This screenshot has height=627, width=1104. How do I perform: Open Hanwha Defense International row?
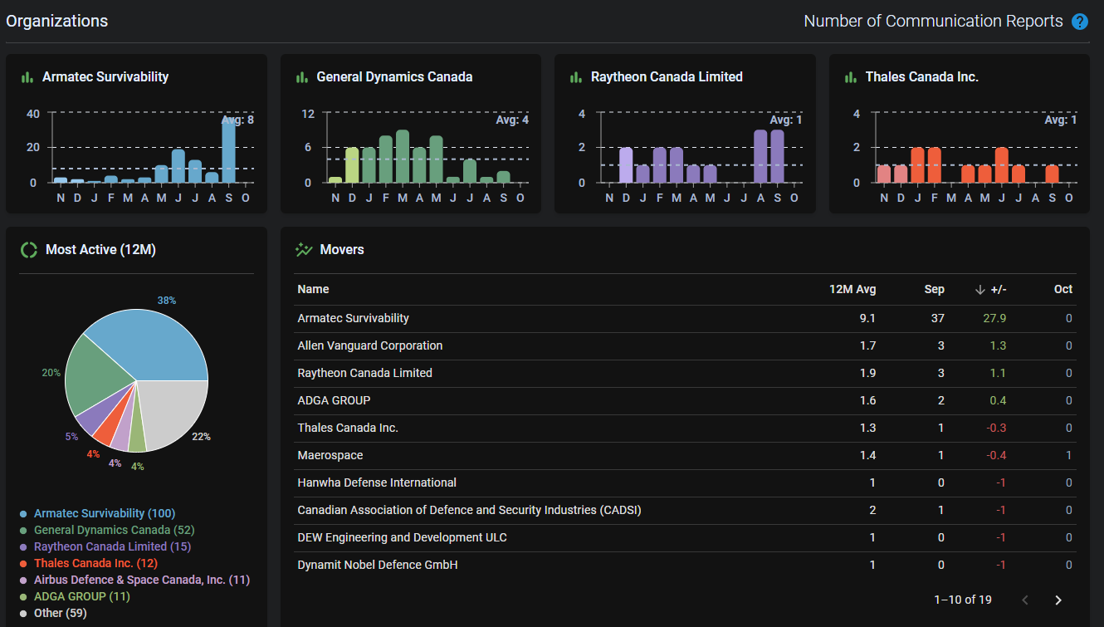pos(685,482)
